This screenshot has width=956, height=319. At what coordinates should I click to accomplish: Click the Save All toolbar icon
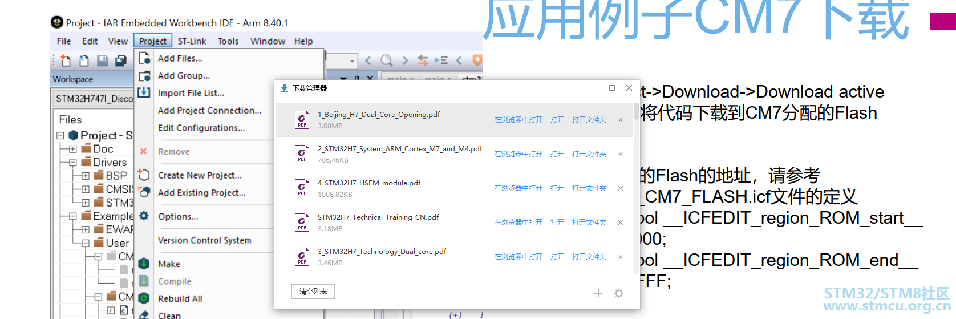coord(120,60)
